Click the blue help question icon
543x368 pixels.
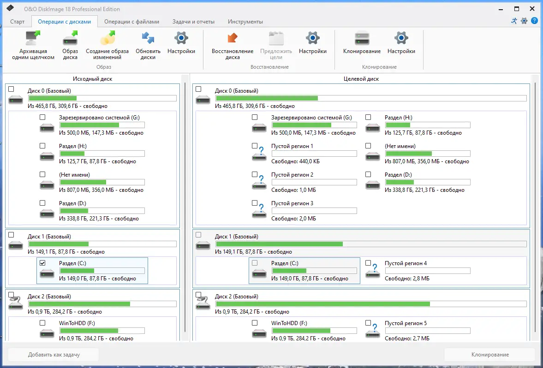(x=534, y=21)
